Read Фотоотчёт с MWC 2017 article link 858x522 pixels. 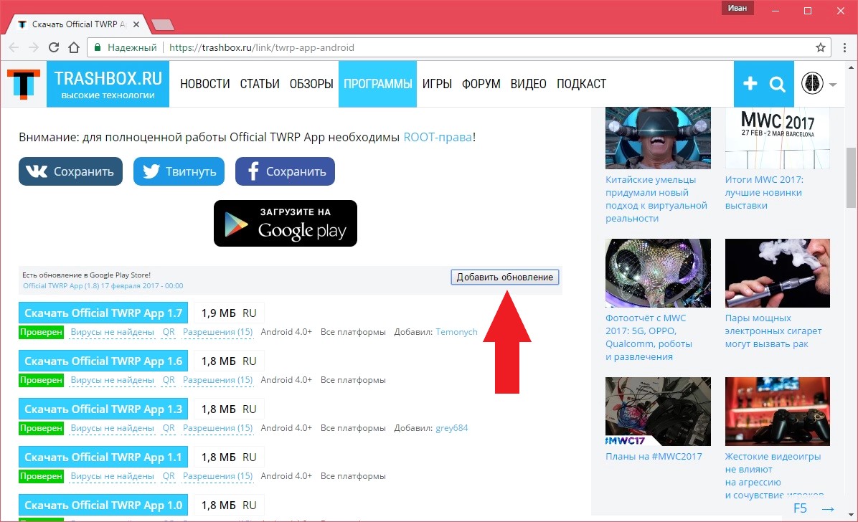[x=649, y=338]
